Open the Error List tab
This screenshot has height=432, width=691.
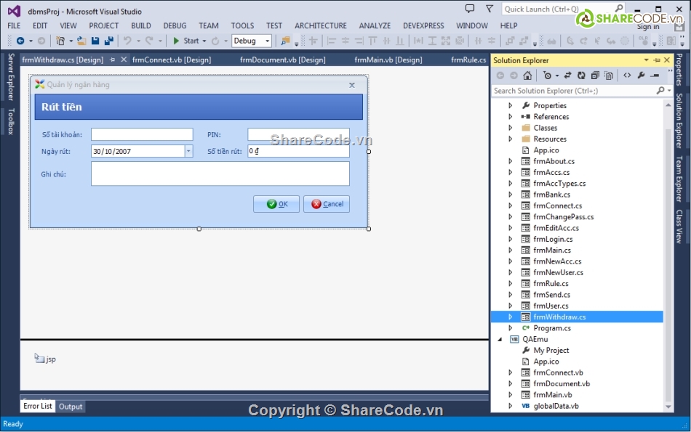[x=37, y=406]
